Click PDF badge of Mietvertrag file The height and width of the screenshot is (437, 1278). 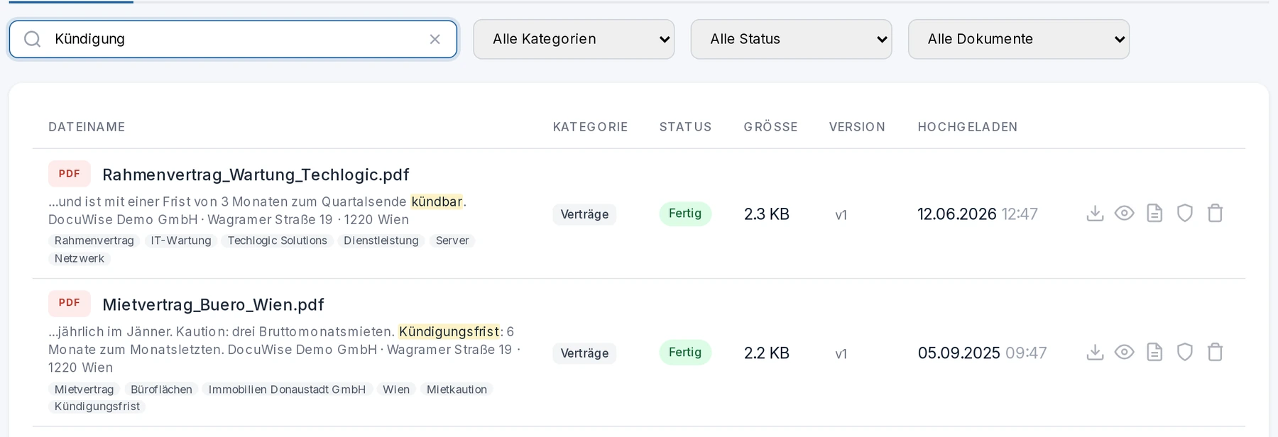70,303
